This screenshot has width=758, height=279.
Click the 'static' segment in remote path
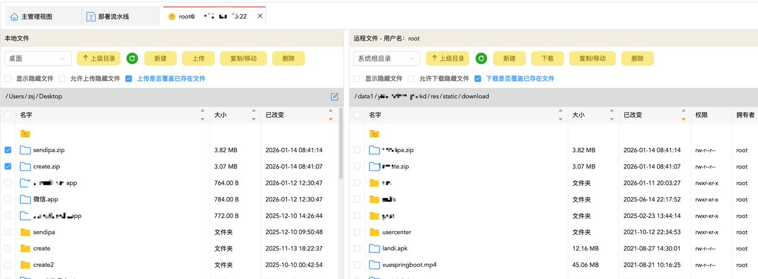pos(450,97)
